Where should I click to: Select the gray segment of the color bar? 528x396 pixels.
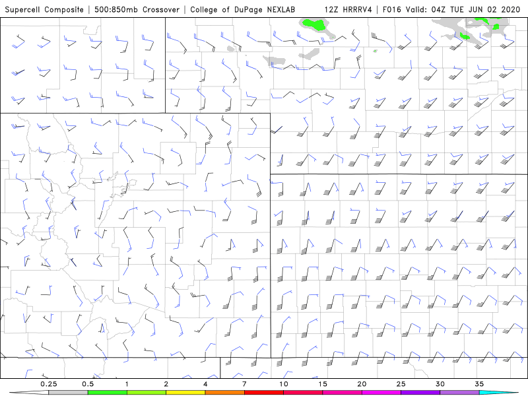point(68,393)
